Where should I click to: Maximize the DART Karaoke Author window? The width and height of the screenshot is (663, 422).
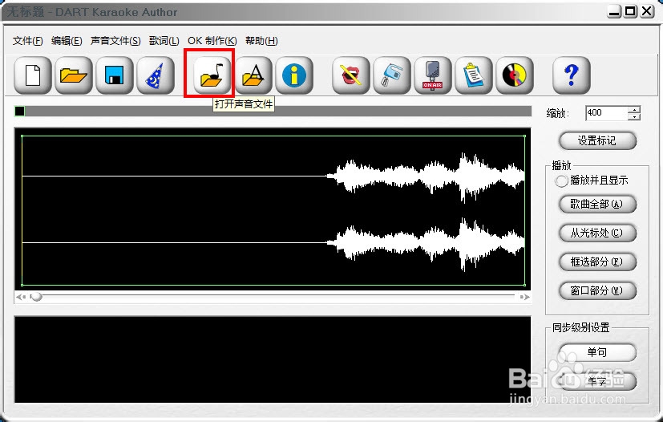[630, 11]
